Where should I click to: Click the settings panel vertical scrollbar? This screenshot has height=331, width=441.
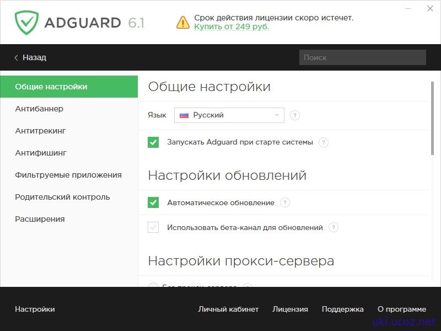coord(432,118)
